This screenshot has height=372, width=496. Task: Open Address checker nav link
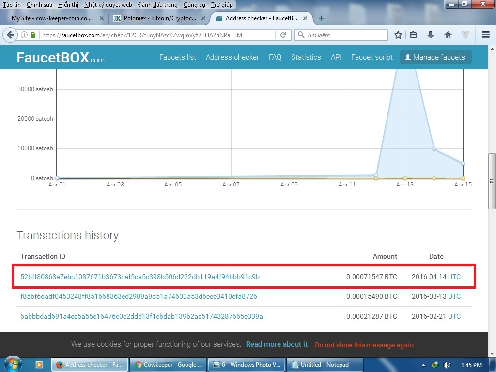(x=232, y=57)
